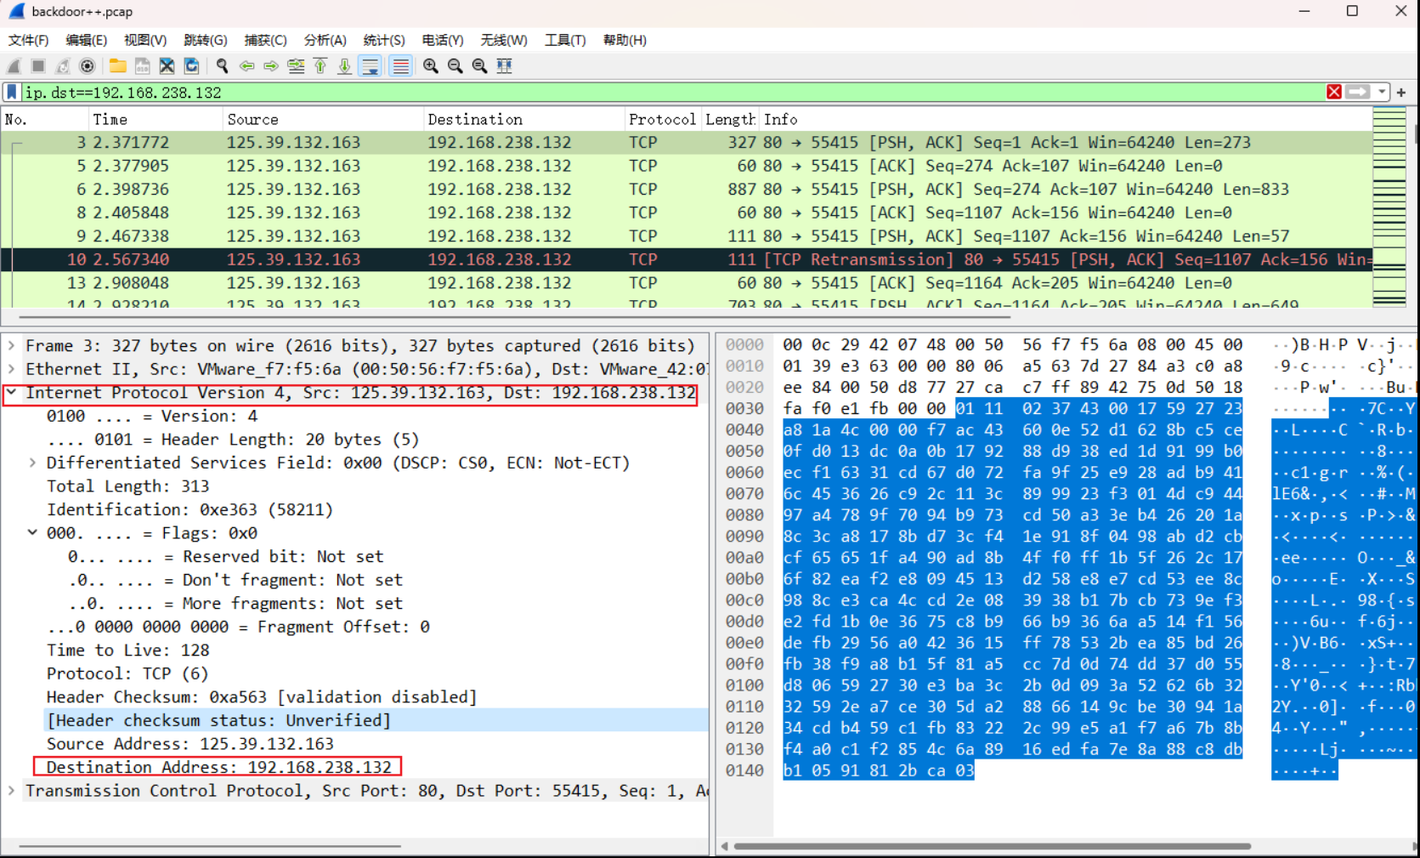Open the 视图(V) menu

tap(144, 40)
